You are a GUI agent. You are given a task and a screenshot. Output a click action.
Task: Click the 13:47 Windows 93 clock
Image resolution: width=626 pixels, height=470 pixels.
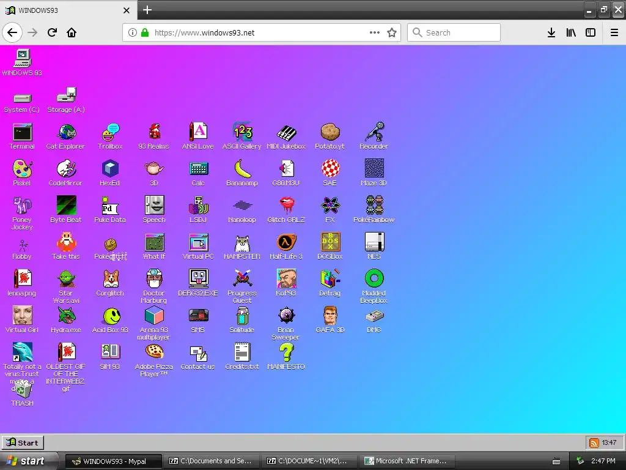click(609, 442)
